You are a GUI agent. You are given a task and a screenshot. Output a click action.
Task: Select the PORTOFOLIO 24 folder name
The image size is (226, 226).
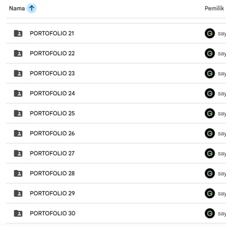tap(52, 93)
